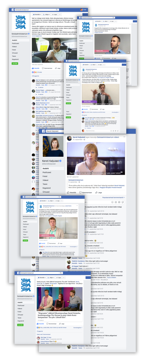
Task: Click emoji icon in Kersti post comment box
Action: pyautogui.click(x=112, y=202)
